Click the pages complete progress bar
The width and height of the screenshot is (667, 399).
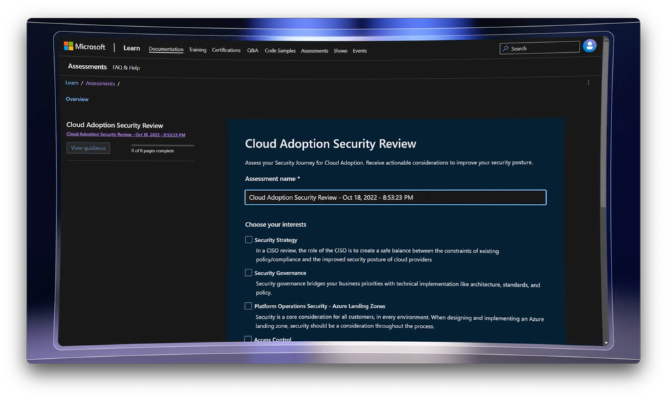click(x=163, y=145)
